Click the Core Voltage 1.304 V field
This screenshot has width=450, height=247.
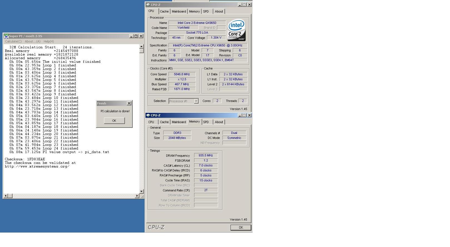click(216, 38)
